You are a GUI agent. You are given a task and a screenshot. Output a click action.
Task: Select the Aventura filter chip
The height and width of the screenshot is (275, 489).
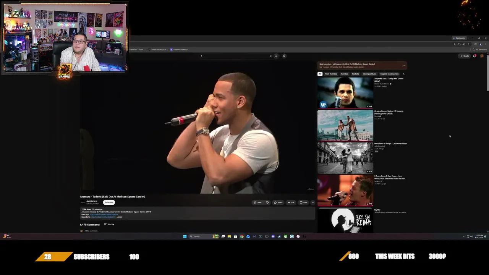click(345, 74)
